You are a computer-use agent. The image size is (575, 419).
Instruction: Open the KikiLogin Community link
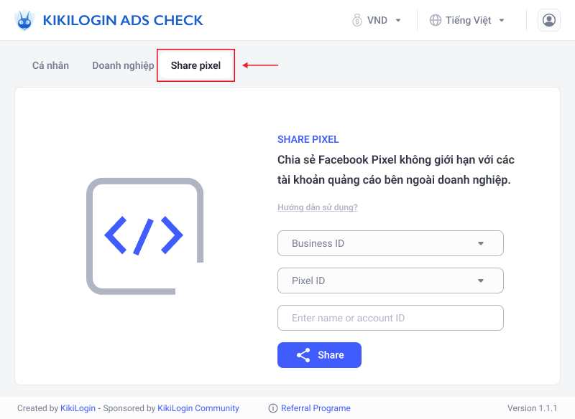pyautogui.click(x=198, y=408)
